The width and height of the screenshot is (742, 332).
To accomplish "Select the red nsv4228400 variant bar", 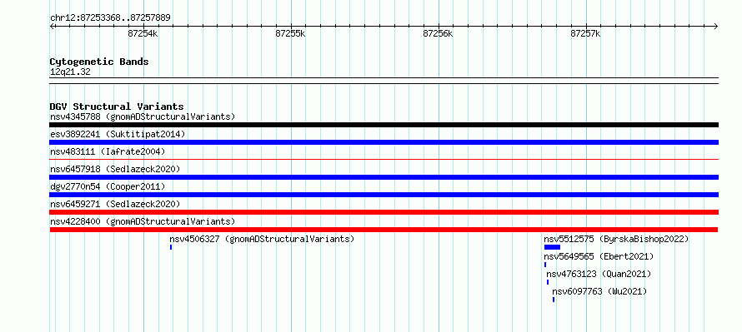I will pyautogui.click(x=384, y=230).
